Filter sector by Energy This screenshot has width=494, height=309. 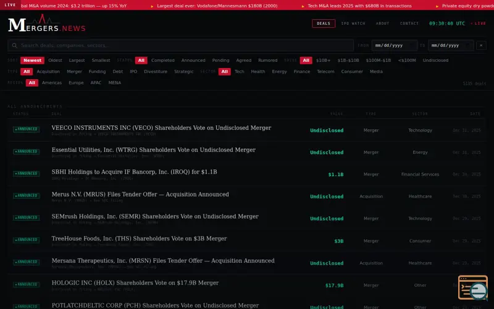280,72
